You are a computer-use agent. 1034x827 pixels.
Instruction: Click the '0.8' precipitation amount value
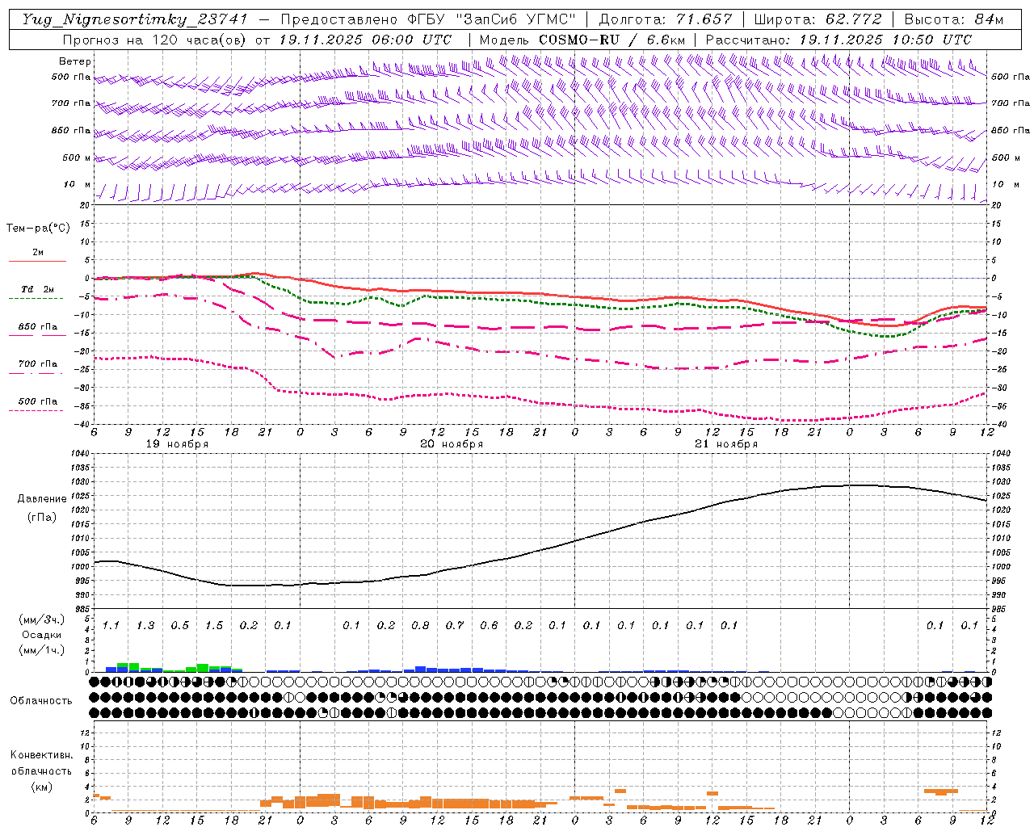click(420, 625)
